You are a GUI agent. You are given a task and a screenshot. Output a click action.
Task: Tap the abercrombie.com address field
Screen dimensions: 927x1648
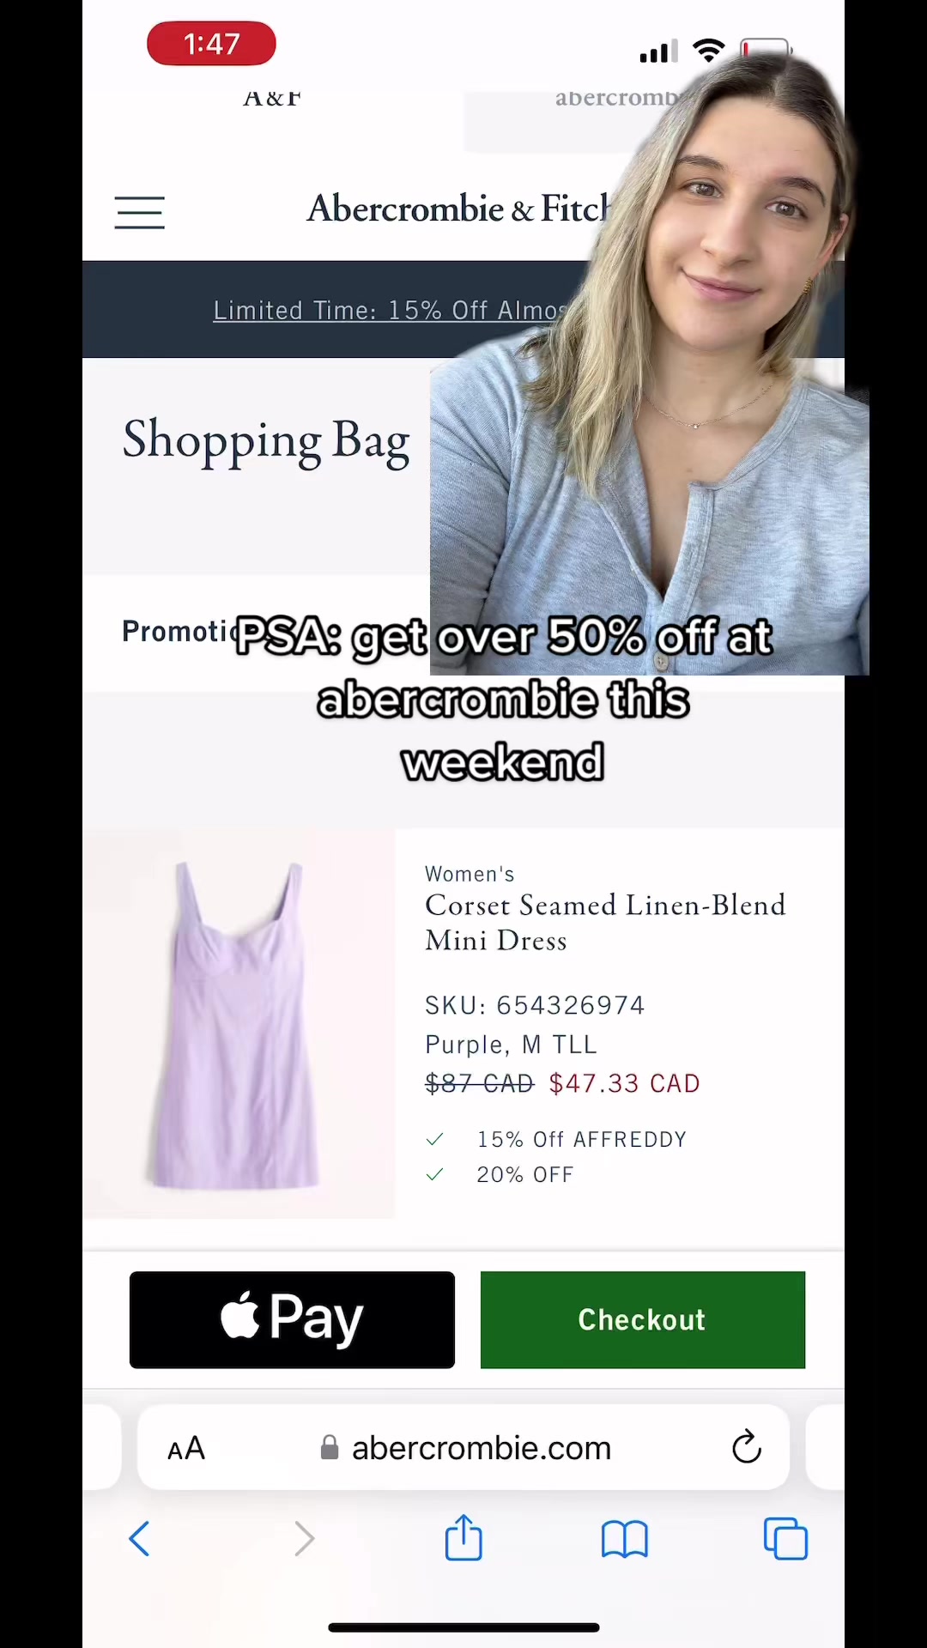click(463, 1448)
